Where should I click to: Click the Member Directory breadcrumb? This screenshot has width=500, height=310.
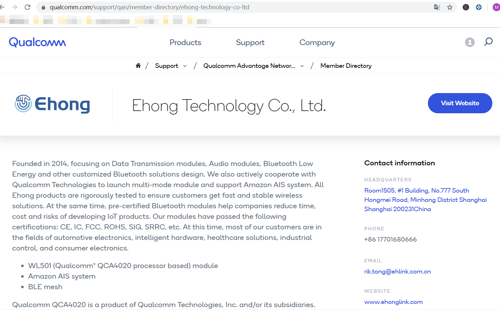pyautogui.click(x=346, y=66)
